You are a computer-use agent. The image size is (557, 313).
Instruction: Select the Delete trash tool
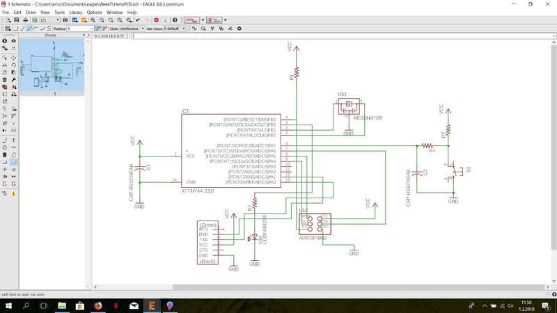5,79
